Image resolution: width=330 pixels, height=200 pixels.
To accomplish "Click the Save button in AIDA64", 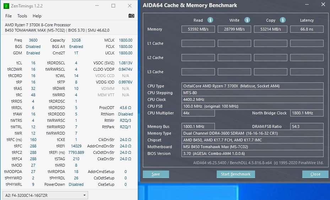I will coord(156,174).
